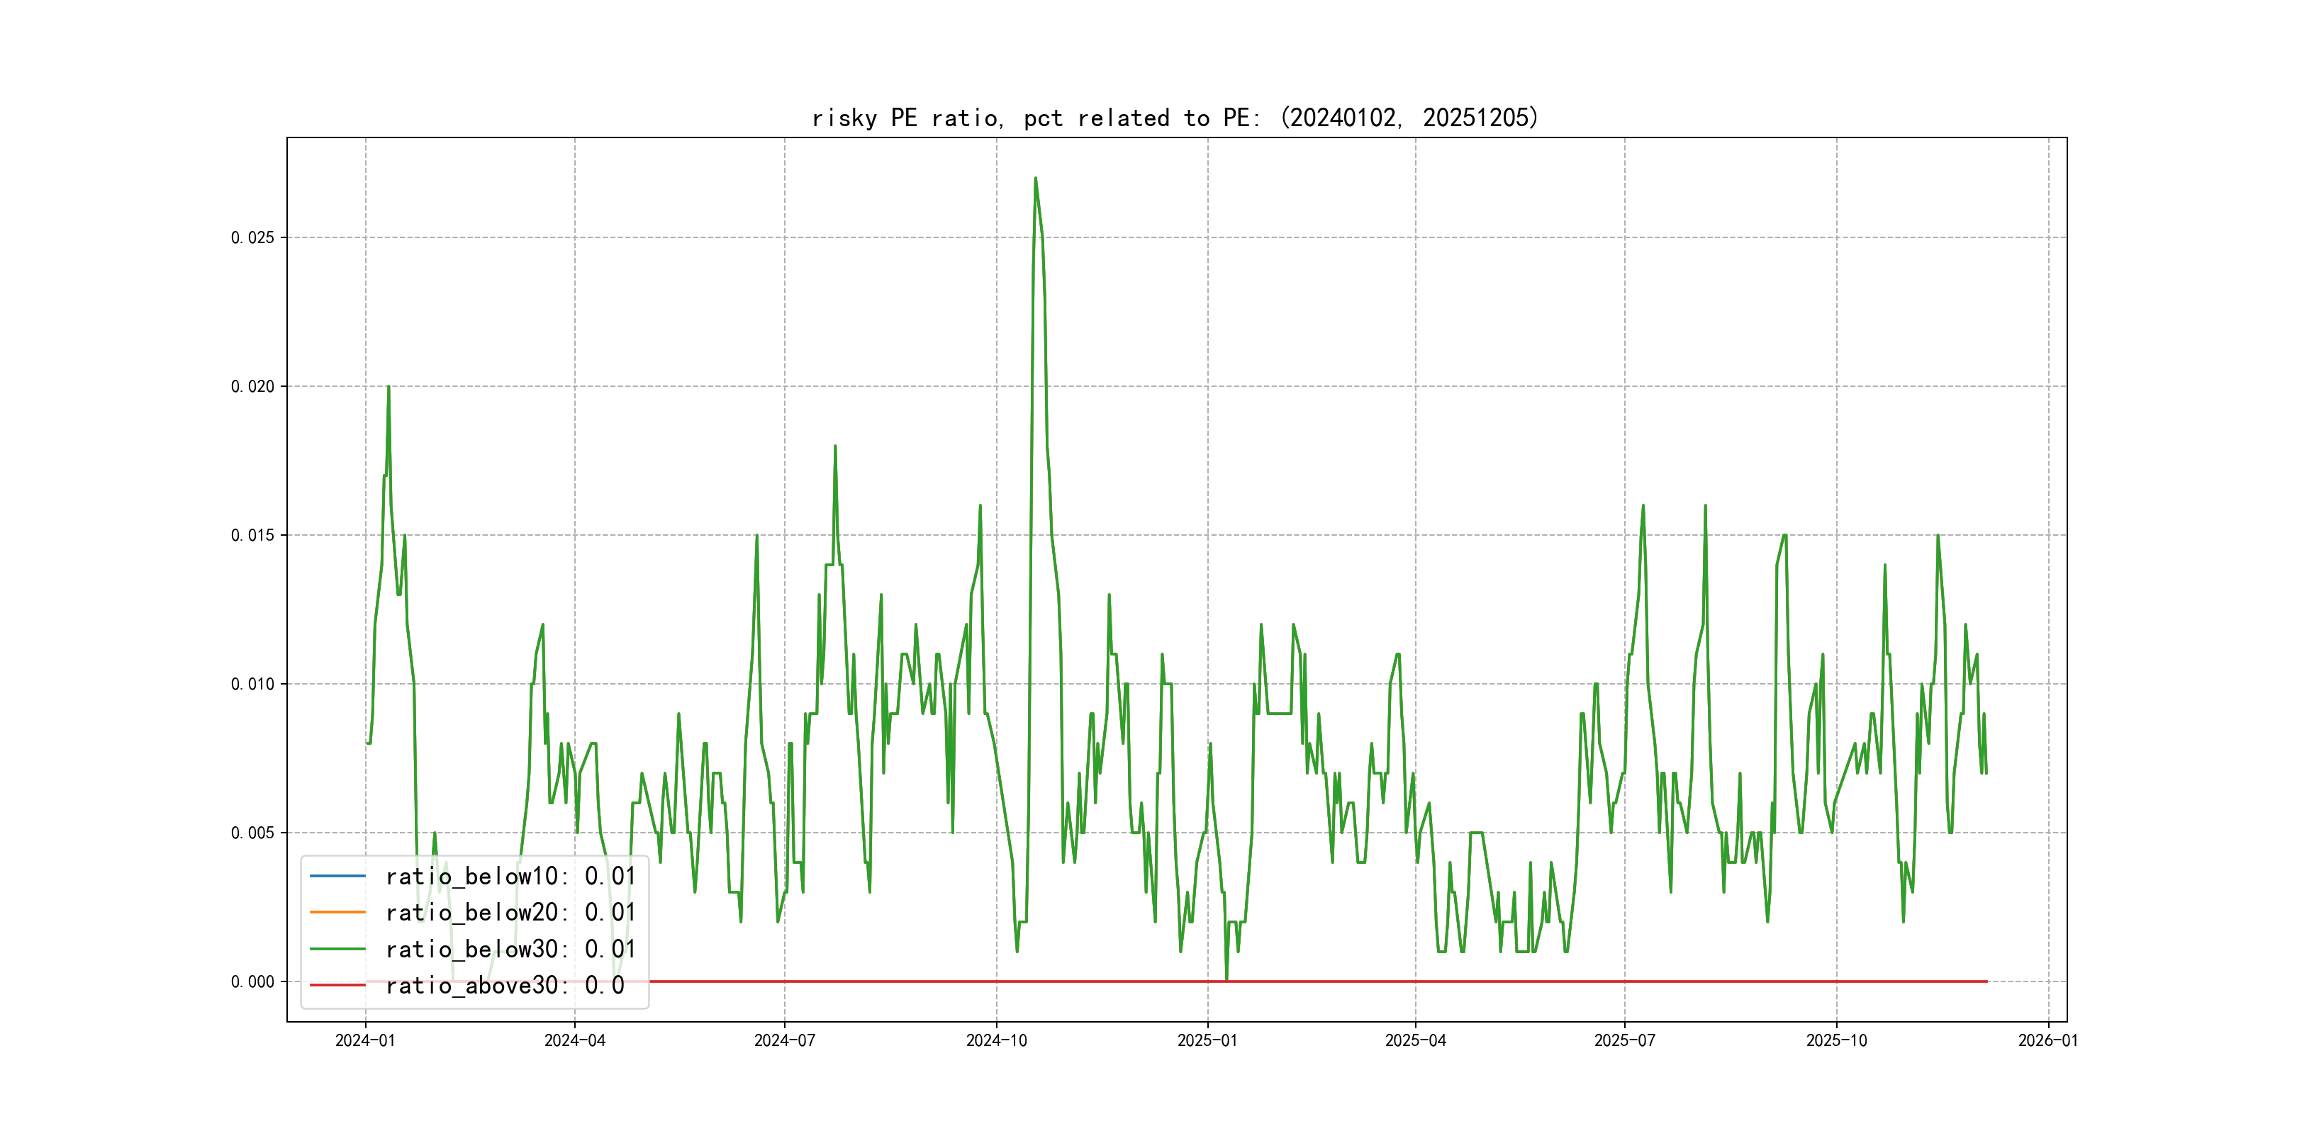Click the green ratio_below30 legend line
Screen dimensions: 2297x1148
pos(337,950)
